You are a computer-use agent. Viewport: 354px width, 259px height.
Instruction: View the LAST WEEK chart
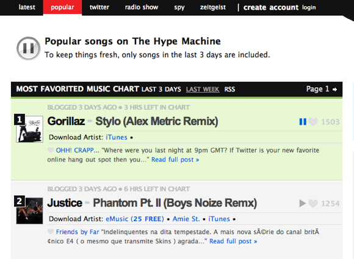click(x=203, y=89)
